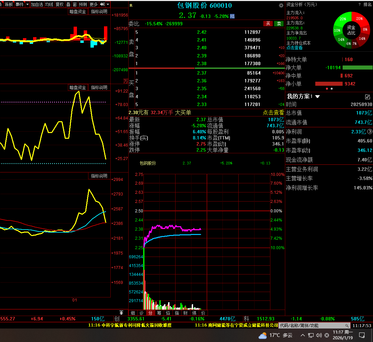This screenshot has height=342, width=373.
Task: Open the volume speaker icon in the tray
Action: pos(319,335)
